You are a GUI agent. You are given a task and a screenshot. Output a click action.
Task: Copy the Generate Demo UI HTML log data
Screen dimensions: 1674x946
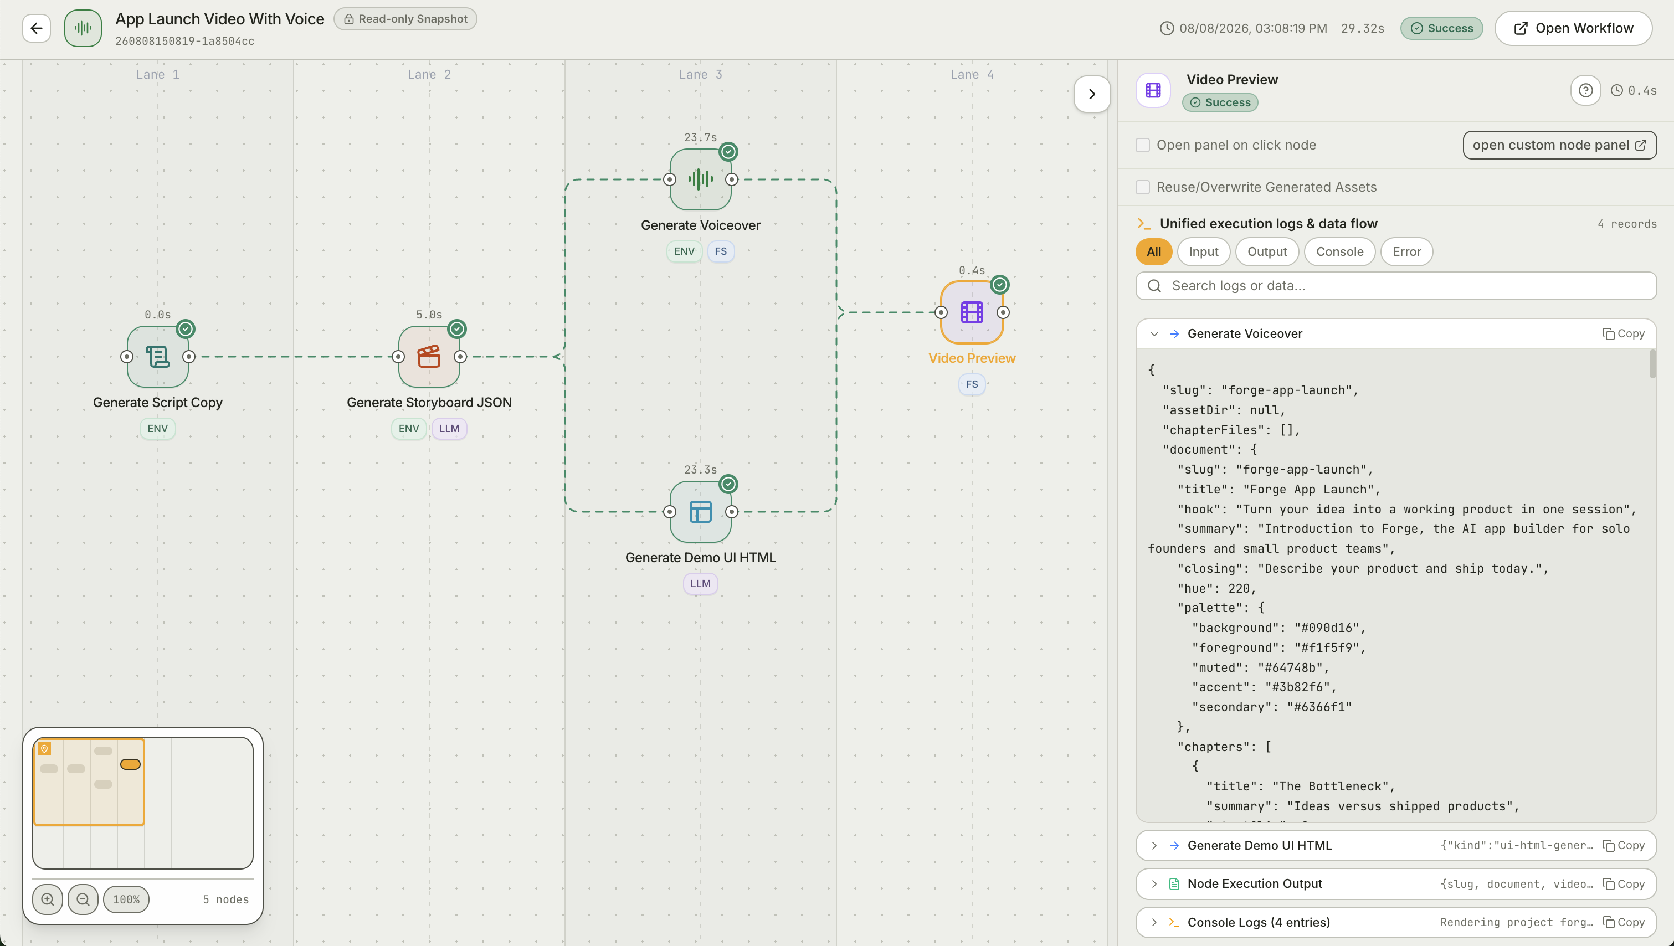coord(1623,846)
